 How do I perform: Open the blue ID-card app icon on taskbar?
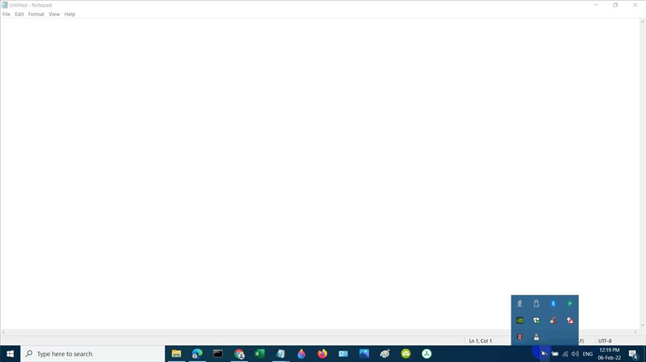point(343,353)
